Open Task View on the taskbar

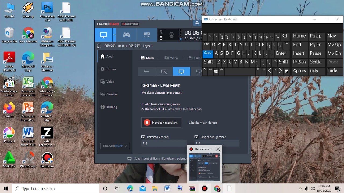(117, 188)
